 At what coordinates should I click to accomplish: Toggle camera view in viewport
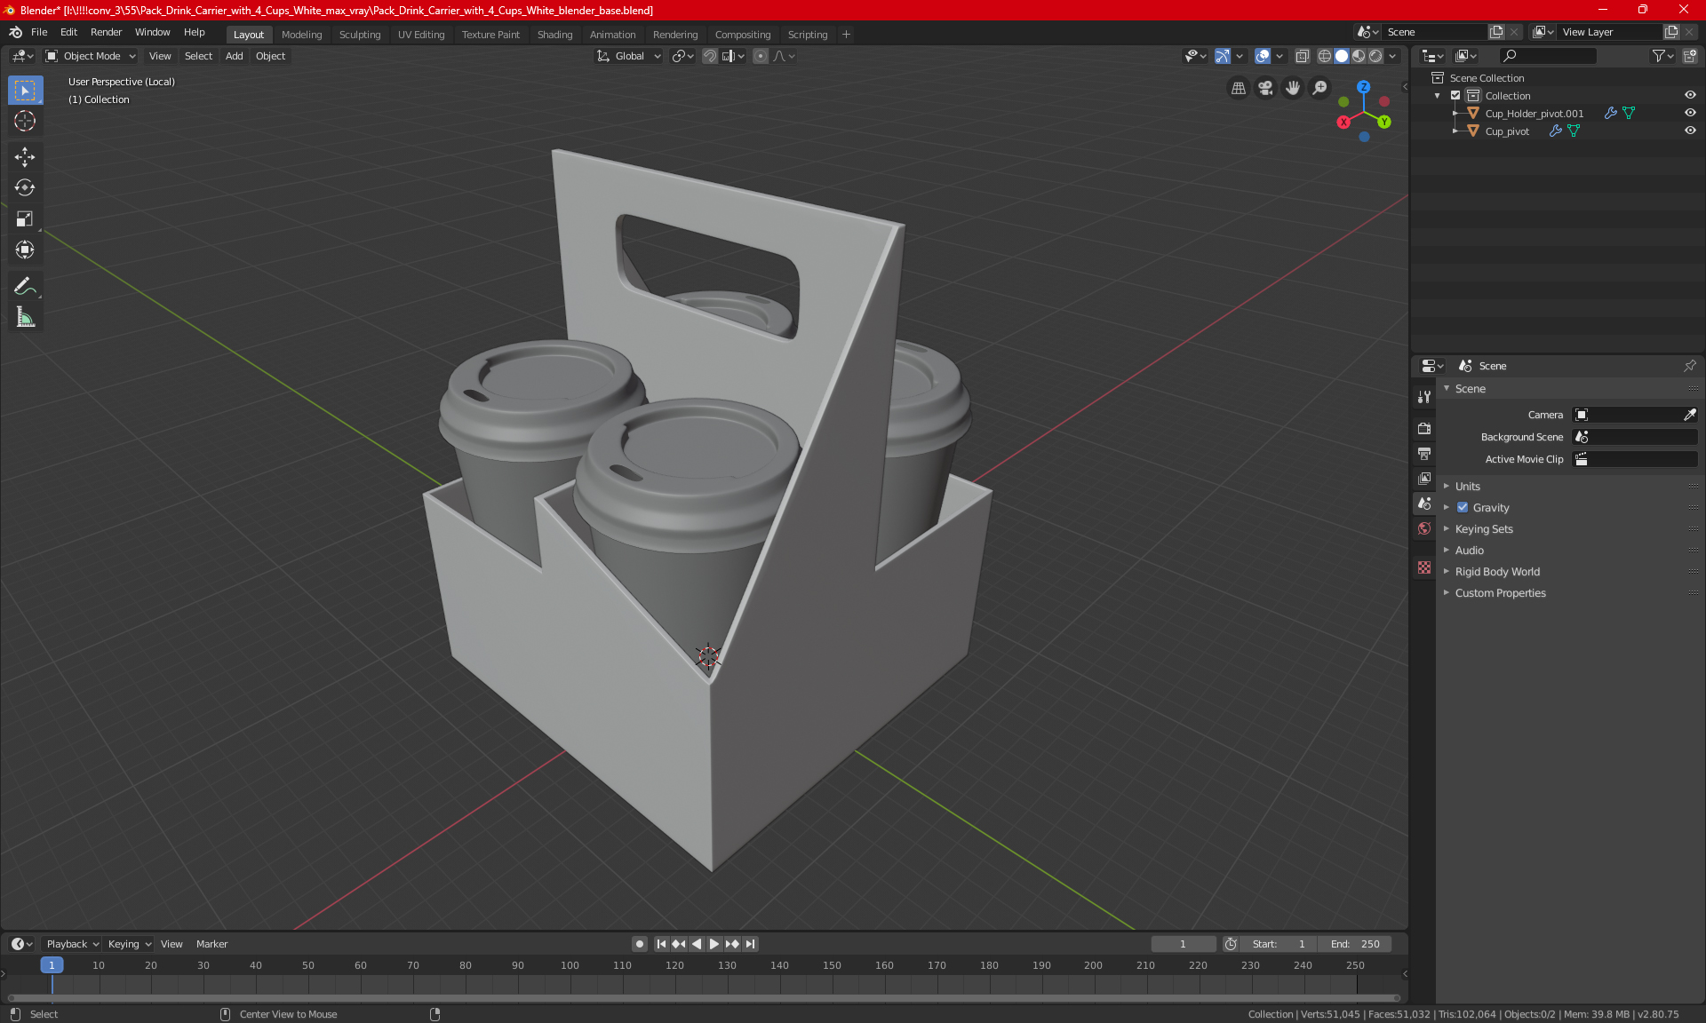(1265, 88)
